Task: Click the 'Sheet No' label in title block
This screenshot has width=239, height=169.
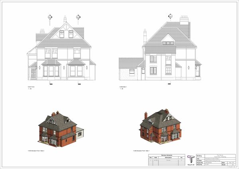Action: (x=200, y=165)
